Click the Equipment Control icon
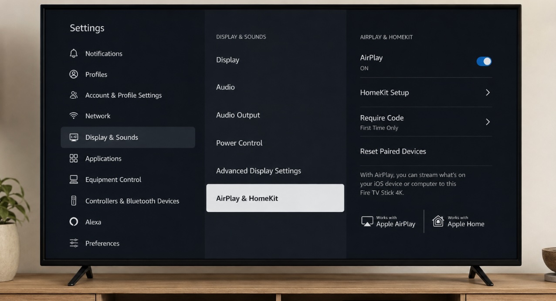 tap(74, 179)
